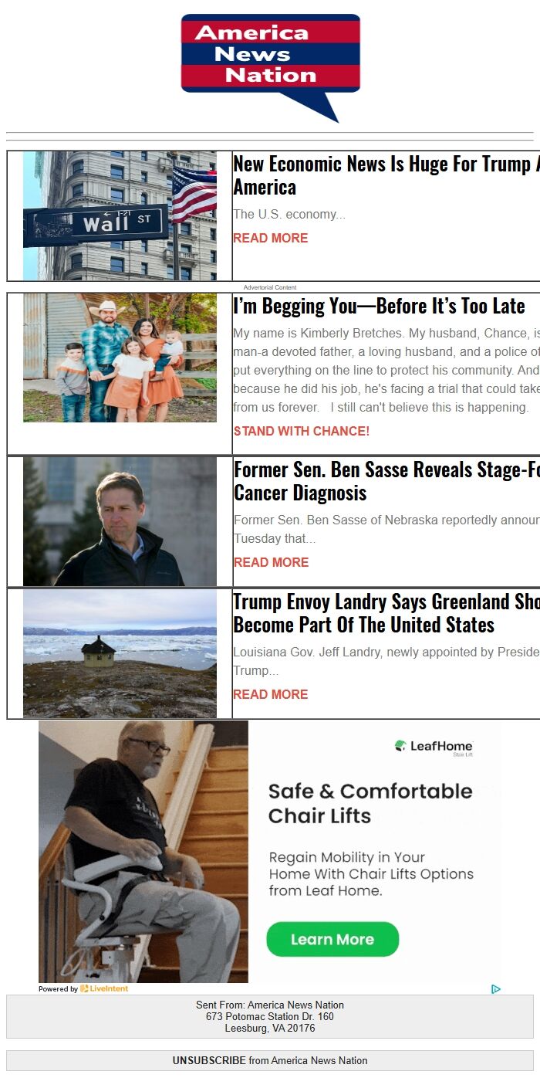Viewport: 540px width, 1078px height.
Task: Click the AdChoices icon below the ad
Action: click(x=496, y=988)
